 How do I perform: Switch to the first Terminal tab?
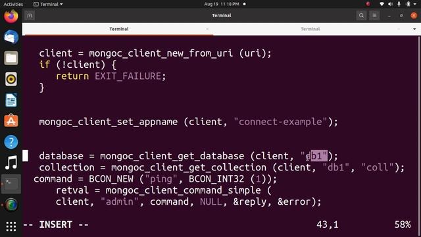118,29
